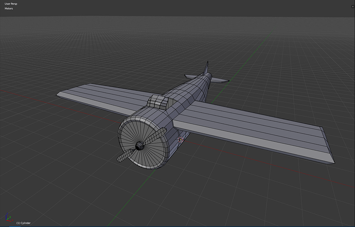
Task: Select the lower propeller blade
Action: coord(126,155)
